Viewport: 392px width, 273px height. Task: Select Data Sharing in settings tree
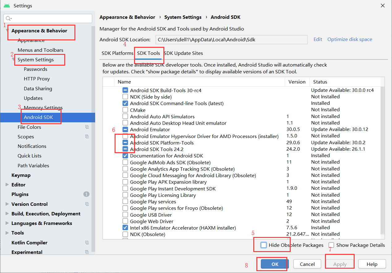(38, 88)
